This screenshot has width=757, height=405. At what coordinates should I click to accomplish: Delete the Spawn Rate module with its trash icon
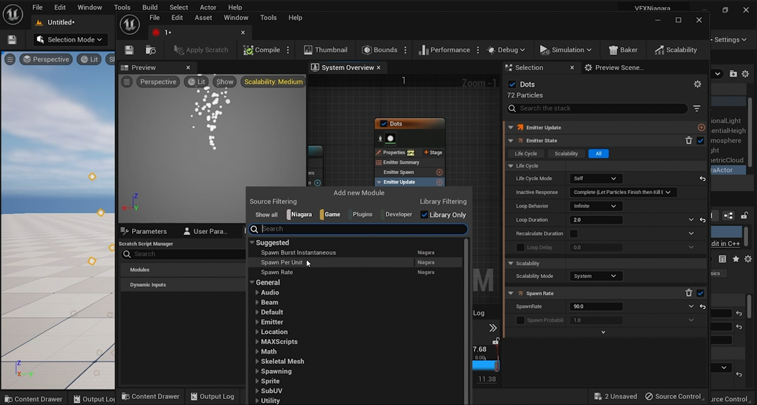coord(688,293)
